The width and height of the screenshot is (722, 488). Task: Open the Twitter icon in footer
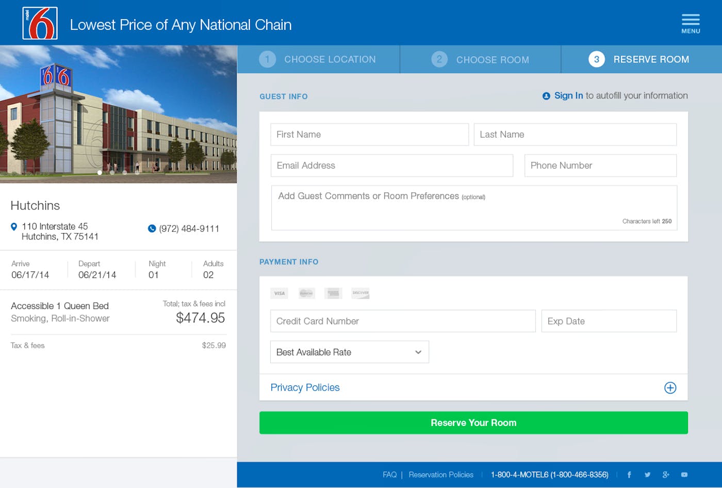[647, 475]
